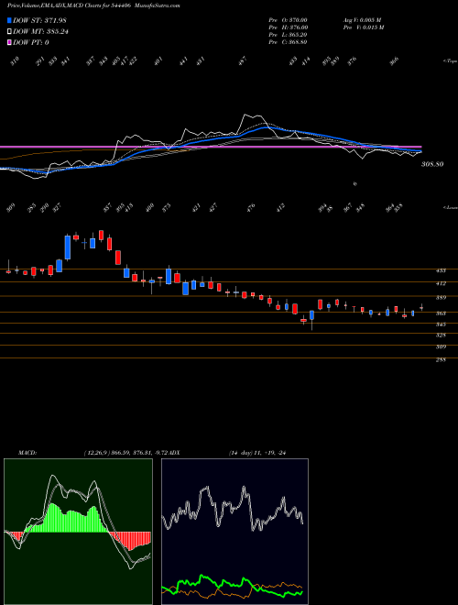The image size is (458, 605).
Task: Select the 'DOW MT: 383.24' legend text
Action: [40, 31]
